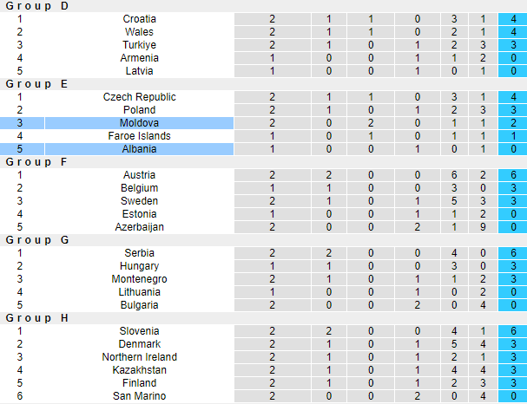Click the Northern Ireland team name

pos(139,357)
